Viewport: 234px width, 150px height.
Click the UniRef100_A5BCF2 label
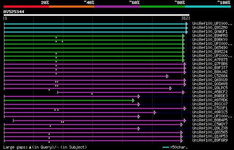(210, 92)
